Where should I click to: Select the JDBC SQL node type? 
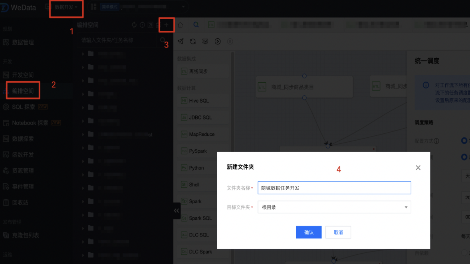point(202,117)
